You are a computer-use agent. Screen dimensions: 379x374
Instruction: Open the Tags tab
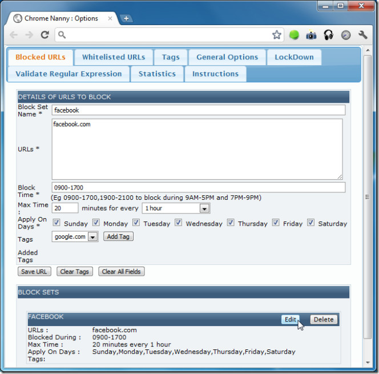point(171,57)
